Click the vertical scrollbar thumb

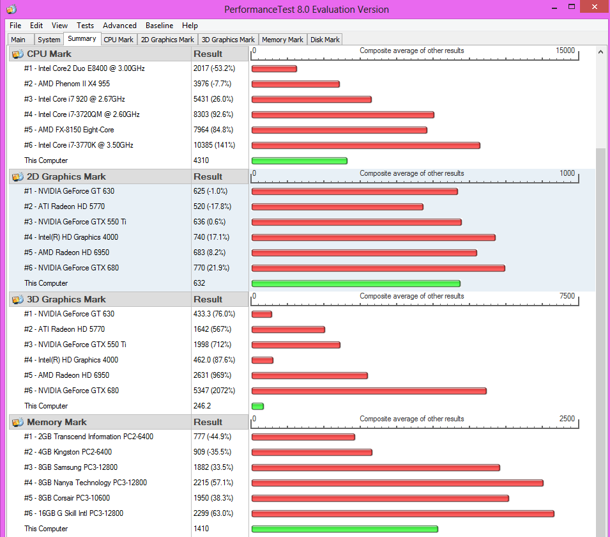600,343
